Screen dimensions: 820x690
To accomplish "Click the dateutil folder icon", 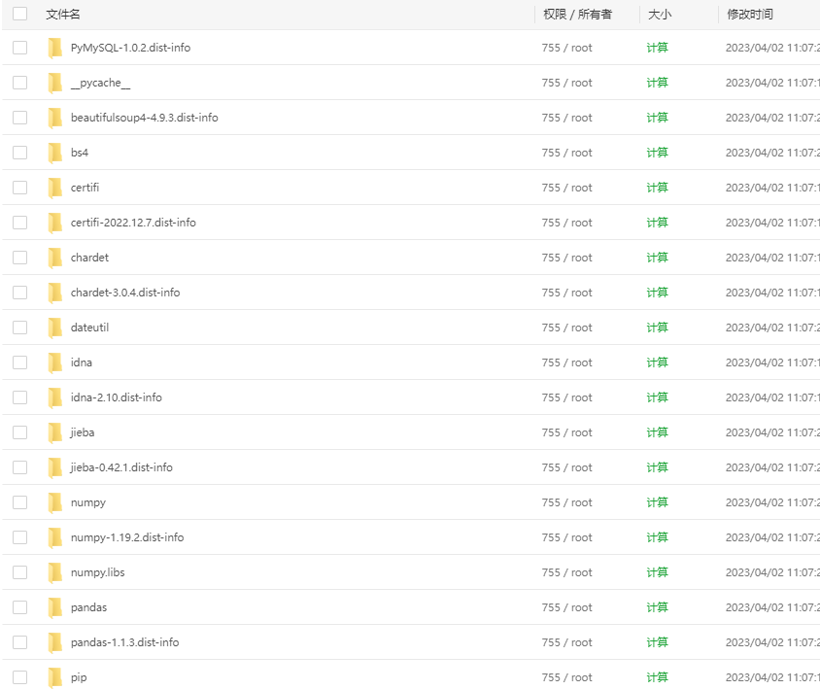I will [55, 328].
